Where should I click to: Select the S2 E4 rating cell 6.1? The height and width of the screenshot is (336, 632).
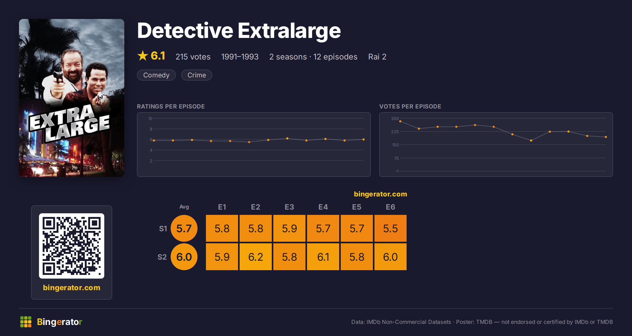pyautogui.click(x=323, y=257)
